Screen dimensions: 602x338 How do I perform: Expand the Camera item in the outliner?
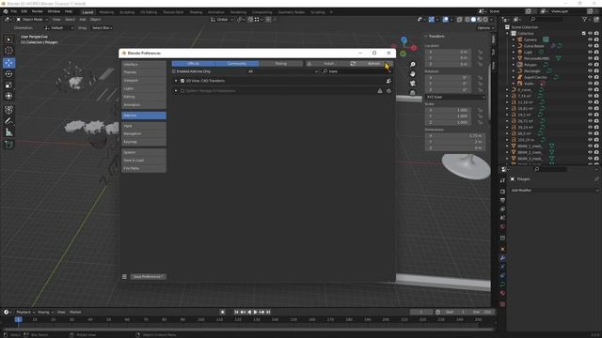514,39
